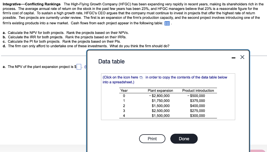
Task: Click the copy contents instruction text
Action: (165, 80)
